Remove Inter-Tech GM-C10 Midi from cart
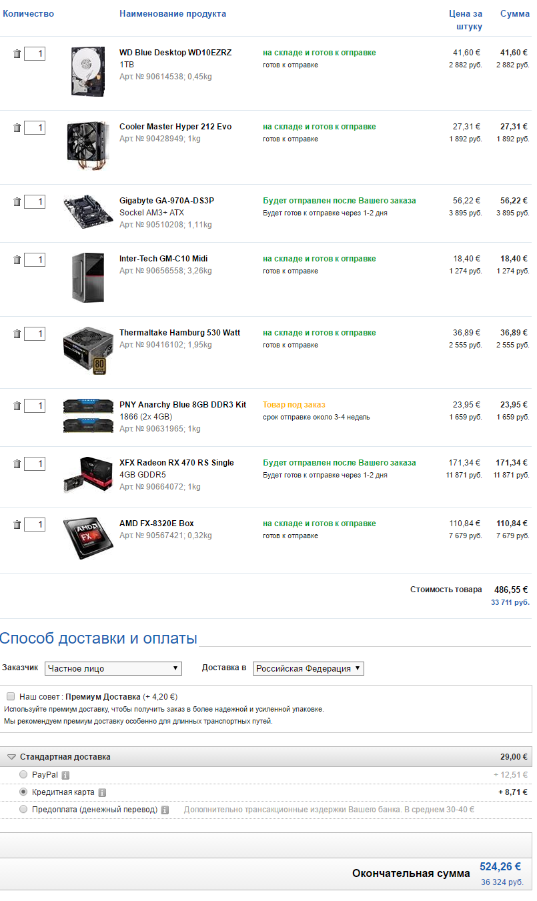This screenshot has width=537, height=901. click(17, 260)
